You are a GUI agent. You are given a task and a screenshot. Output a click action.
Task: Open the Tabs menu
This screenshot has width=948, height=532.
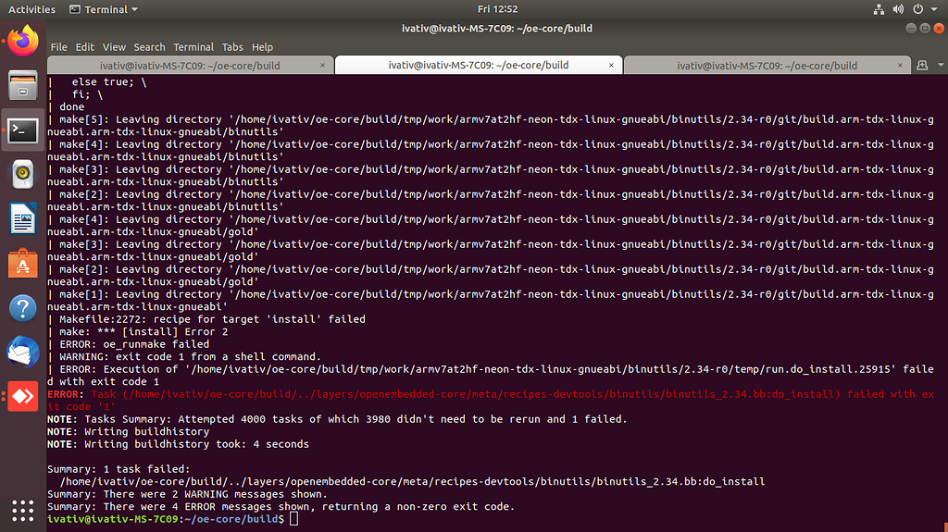232,47
